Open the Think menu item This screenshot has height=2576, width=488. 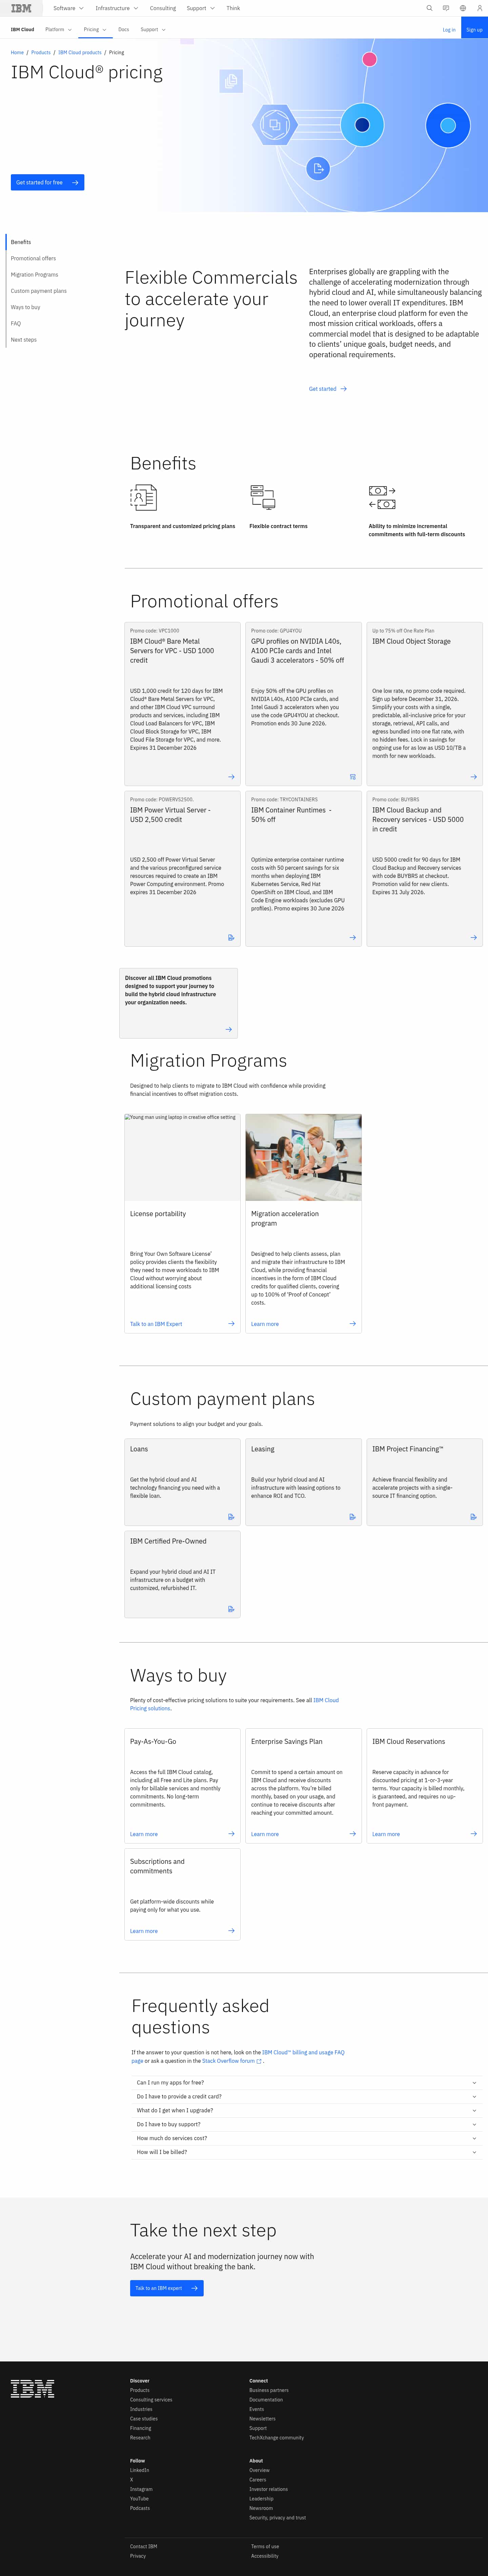pyautogui.click(x=233, y=8)
